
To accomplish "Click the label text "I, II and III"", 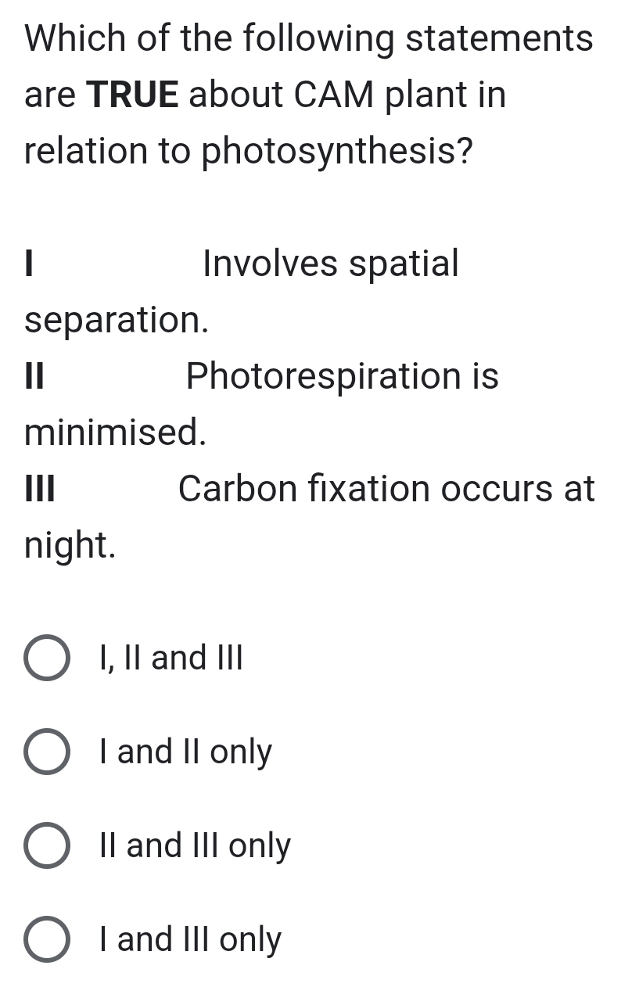I will (x=171, y=658).
